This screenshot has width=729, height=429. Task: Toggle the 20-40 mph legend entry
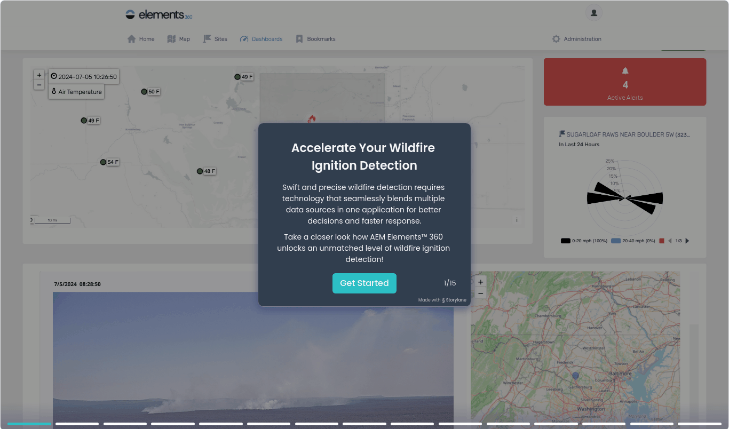coord(616,241)
